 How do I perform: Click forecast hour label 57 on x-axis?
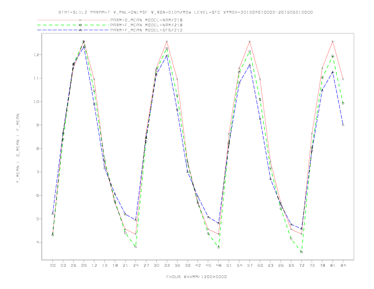click(250, 265)
